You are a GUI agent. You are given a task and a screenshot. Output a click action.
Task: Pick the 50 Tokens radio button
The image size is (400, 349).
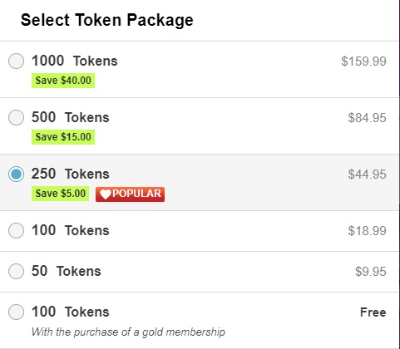(x=16, y=271)
